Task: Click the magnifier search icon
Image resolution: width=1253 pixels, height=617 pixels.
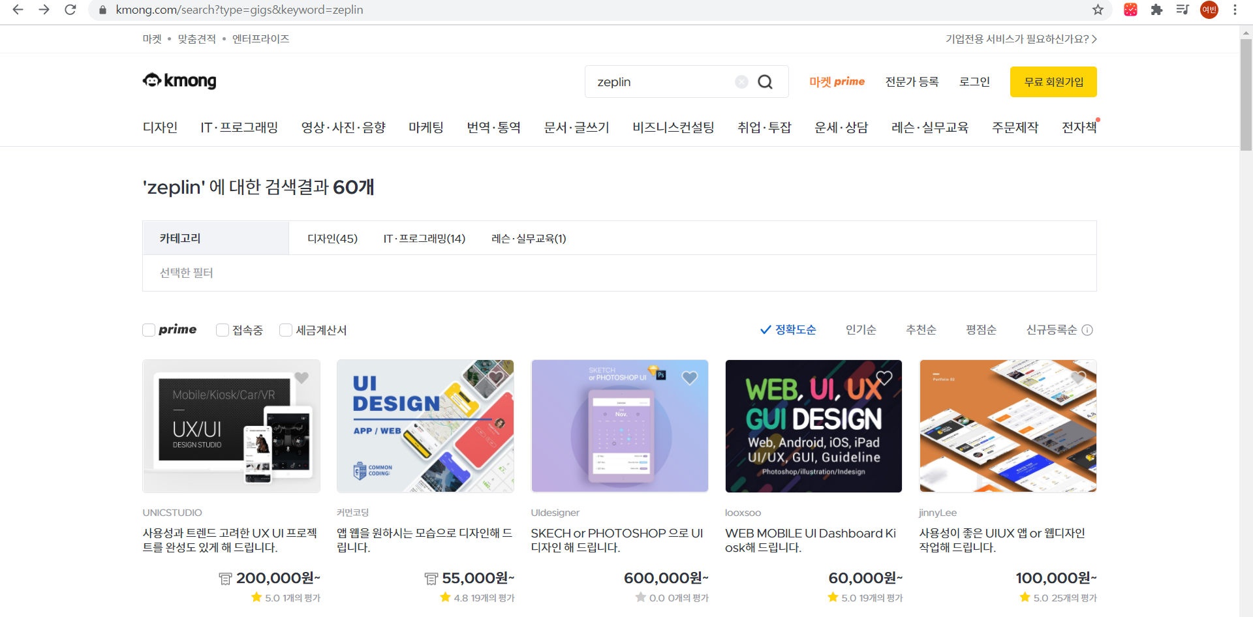Action: (765, 82)
